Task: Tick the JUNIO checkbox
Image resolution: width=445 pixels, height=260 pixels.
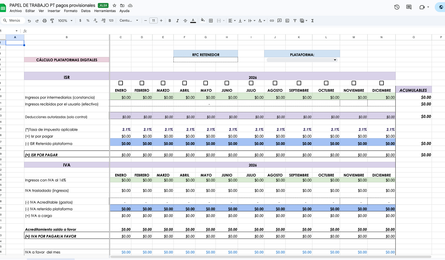Action: coord(227,83)
